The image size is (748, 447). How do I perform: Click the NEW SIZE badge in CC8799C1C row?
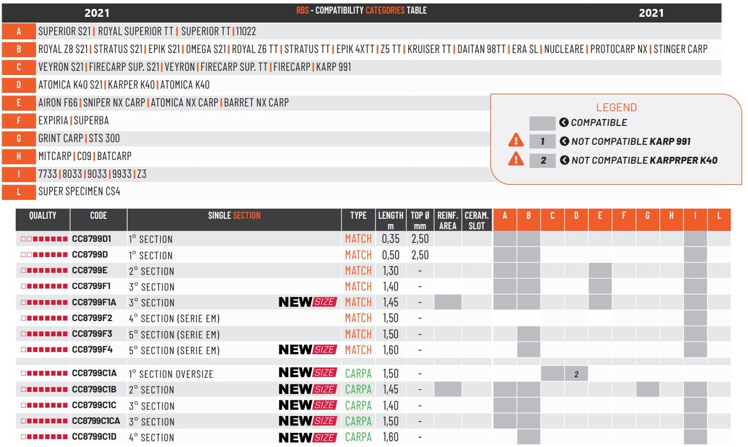point(307,405)
